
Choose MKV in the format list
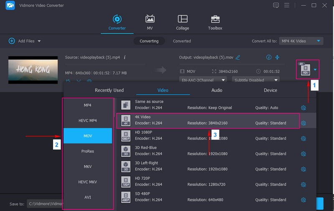(x=88, y=166)
